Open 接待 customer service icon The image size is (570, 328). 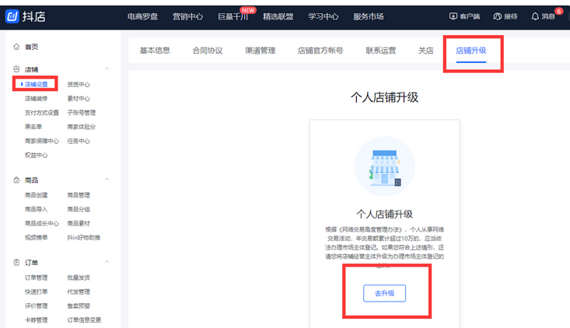(498, 16)
